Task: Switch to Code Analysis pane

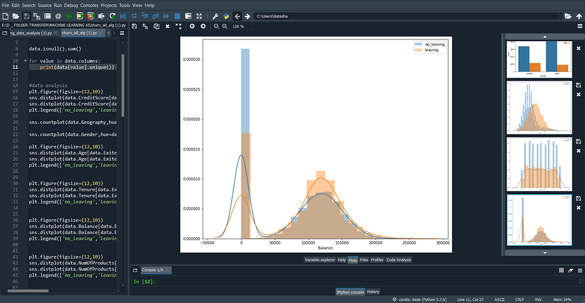Action: tap(399, 259)
